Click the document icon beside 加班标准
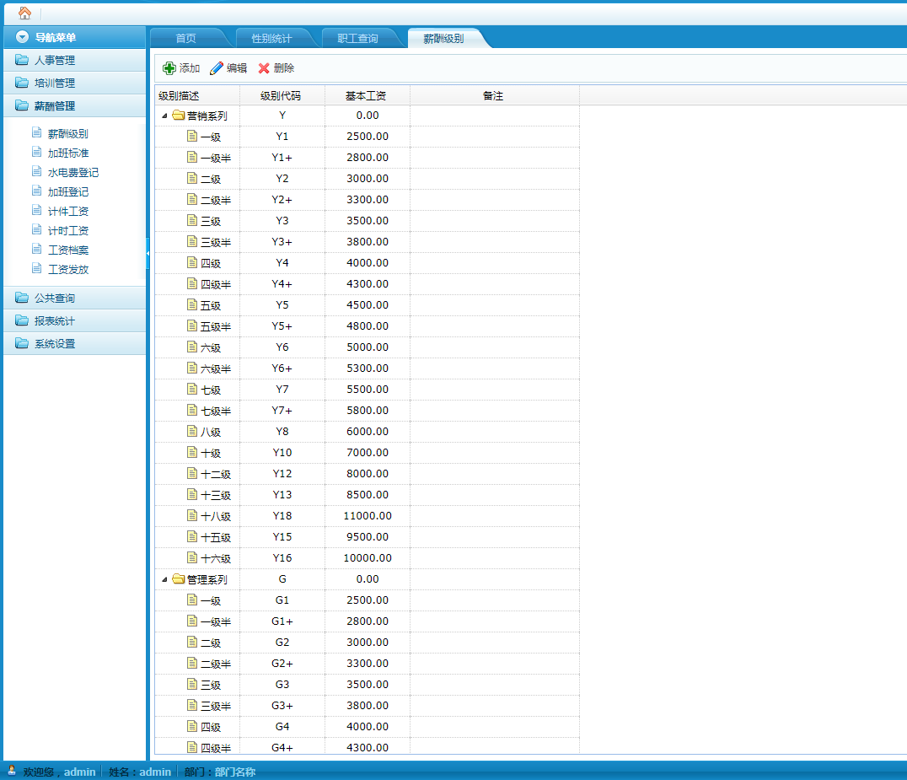Viewport: 907px width, 780px height. pos(37,152)
